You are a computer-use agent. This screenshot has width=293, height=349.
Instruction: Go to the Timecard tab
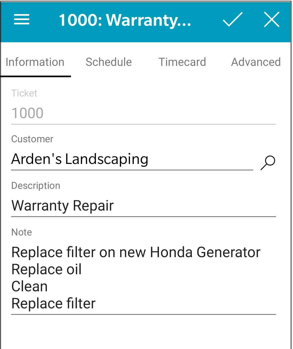click(x=182, y=62)
